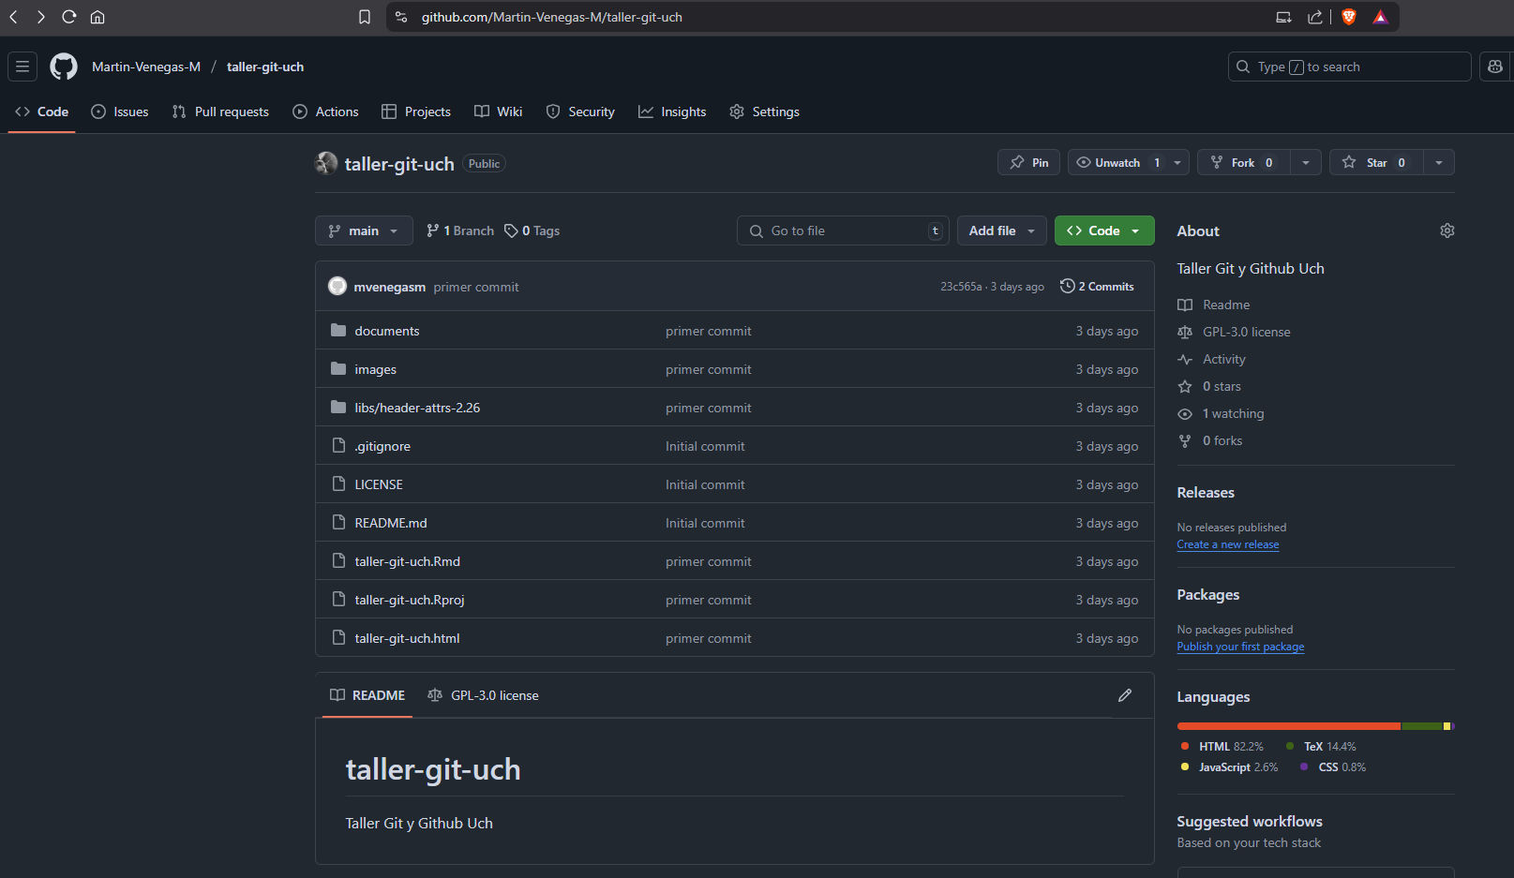Viewport: 1514px width, 878px height.
Task: Open the documents folder
Action: click(x=387, y=331)
